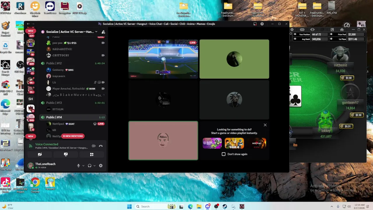The width and height of the screenshot is (373, 210).
Task: Open Microsoft Edge from taskbar
Action: click(x=190, y=206)
